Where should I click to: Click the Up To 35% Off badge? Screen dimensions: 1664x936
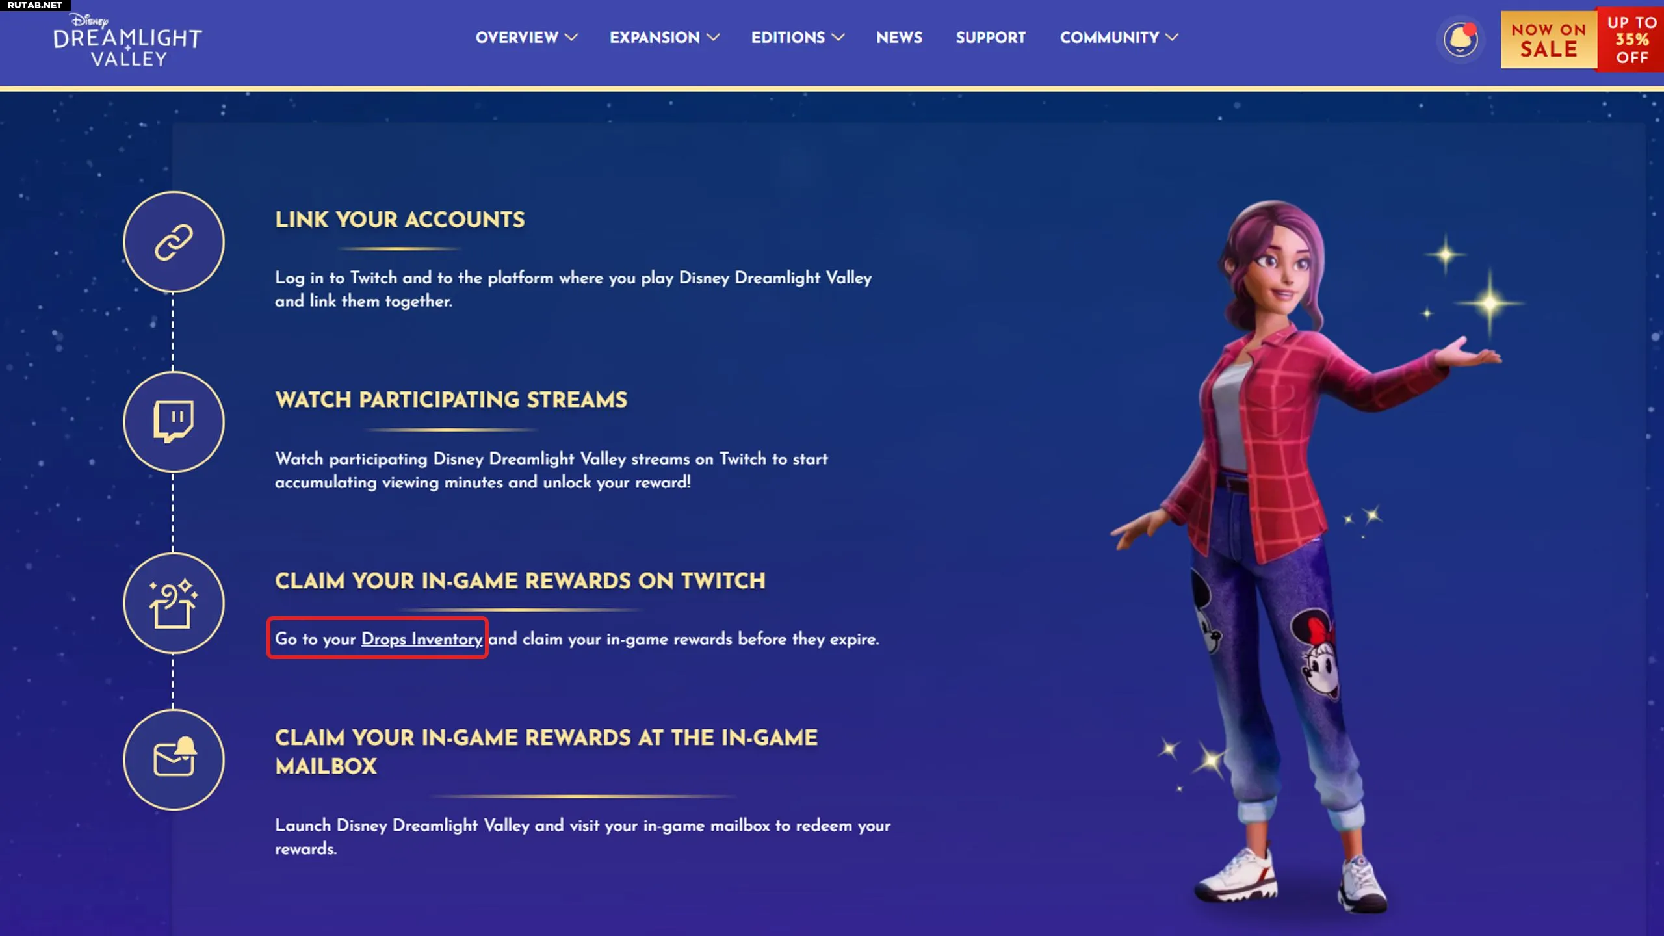[1631, 40]
